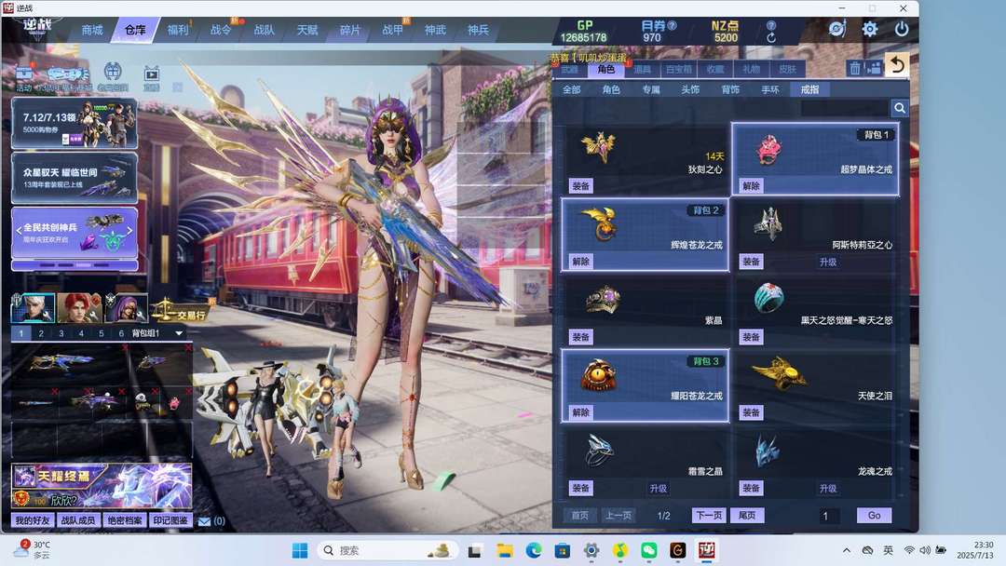1006x566 pixels.
Task: Open the 神武 tab in top navigation
Action: pos(435,30)
